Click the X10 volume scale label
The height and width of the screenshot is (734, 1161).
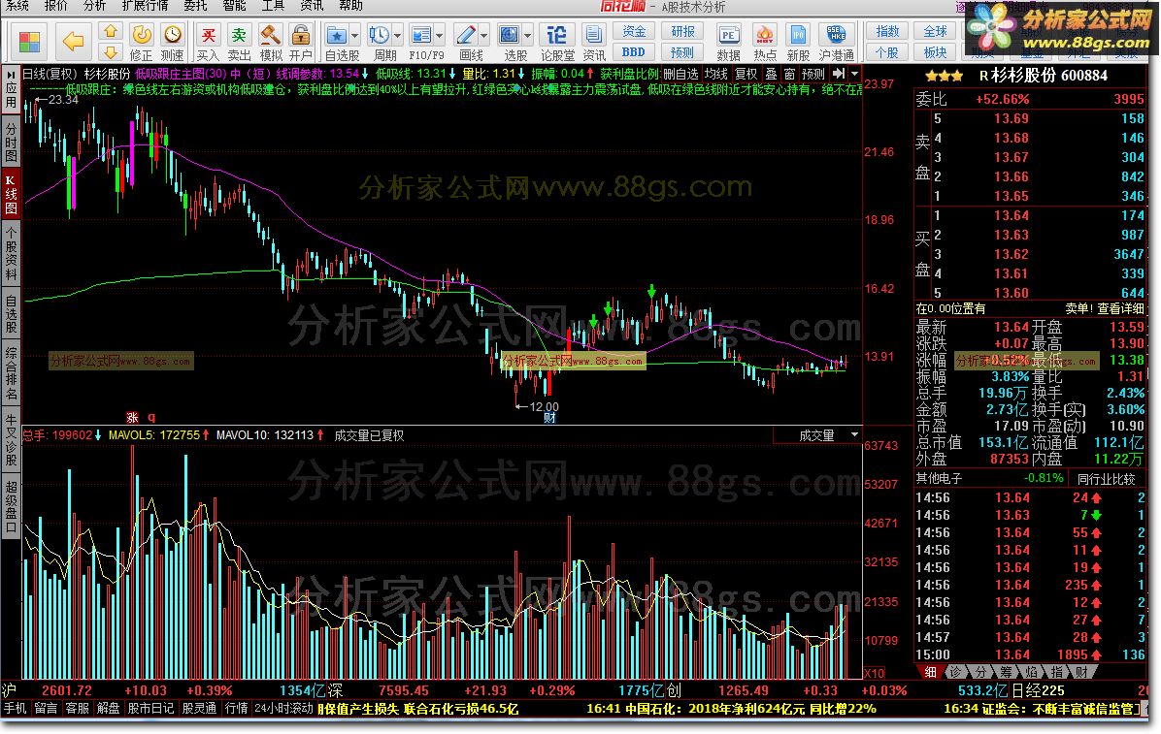tap(875, 673)
